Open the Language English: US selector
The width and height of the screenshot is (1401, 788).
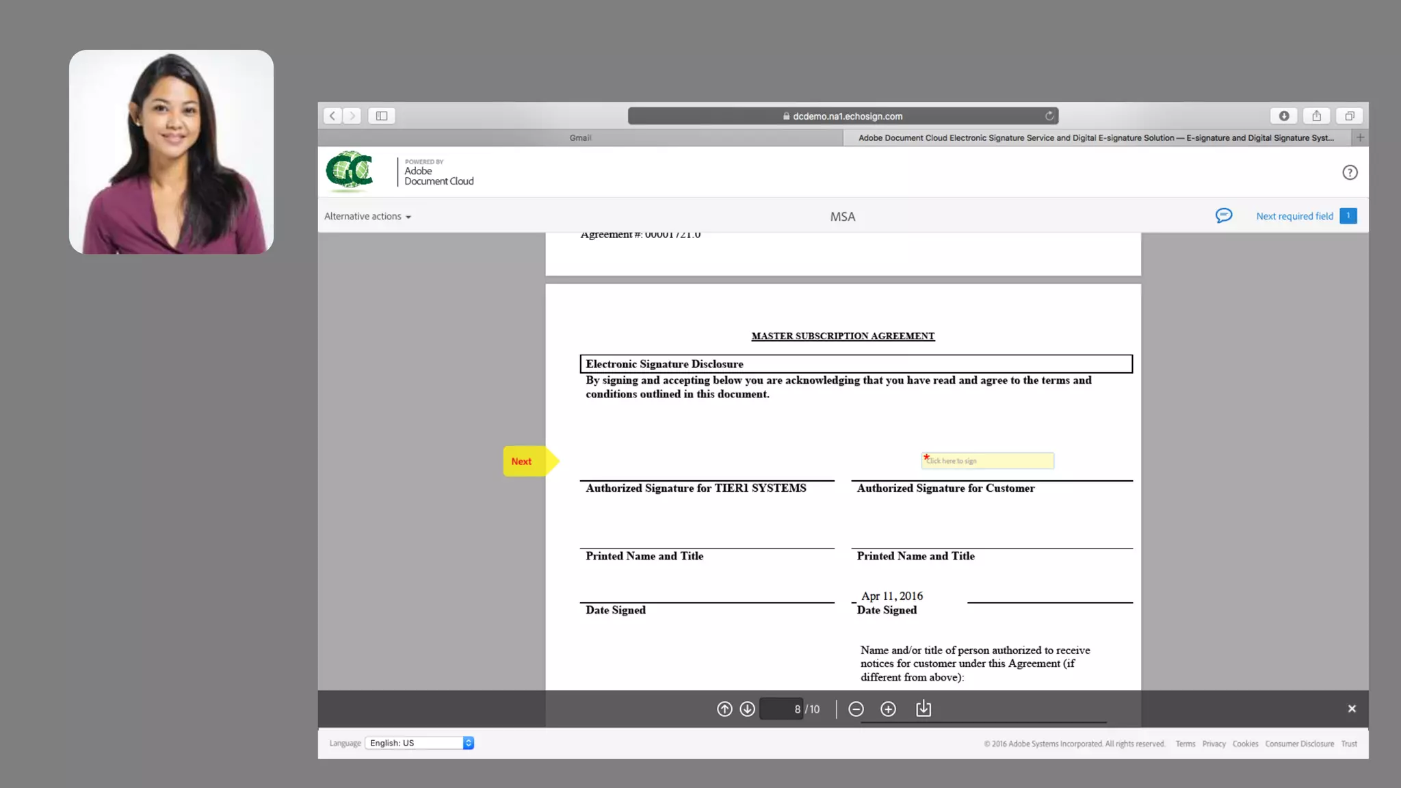click(419, 743)
